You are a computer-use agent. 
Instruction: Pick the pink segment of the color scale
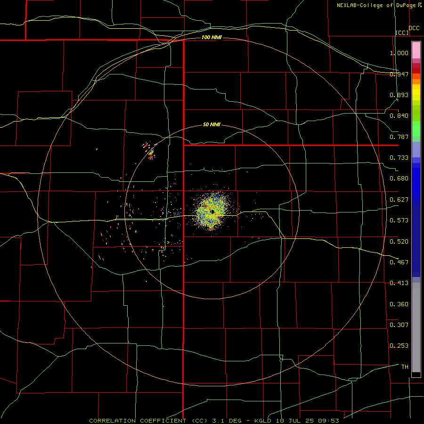click(416, 50)
